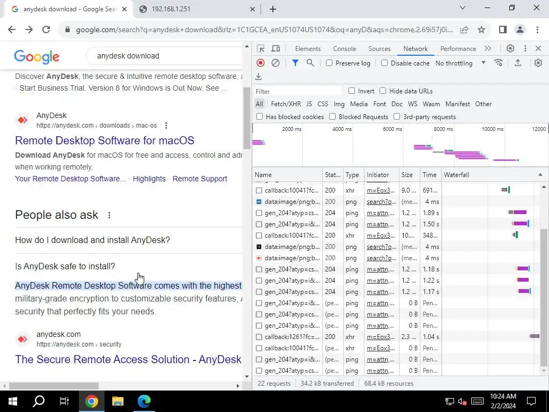Switch to Console tab
Screen dimensions: 549x412
(345, 49)
